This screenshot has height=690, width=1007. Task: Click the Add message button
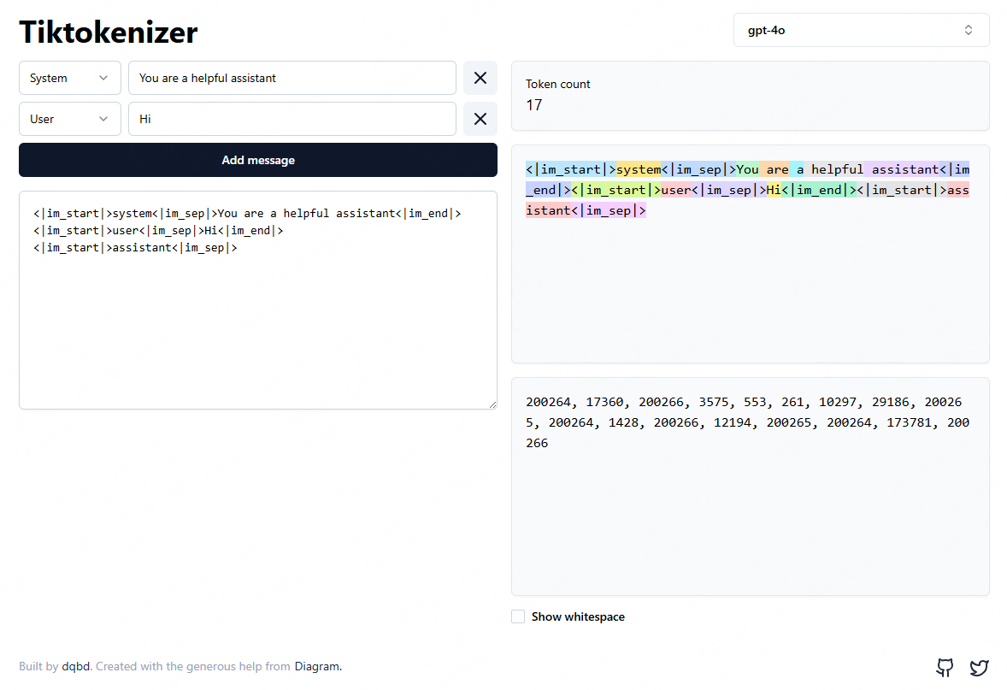[258, 160]
